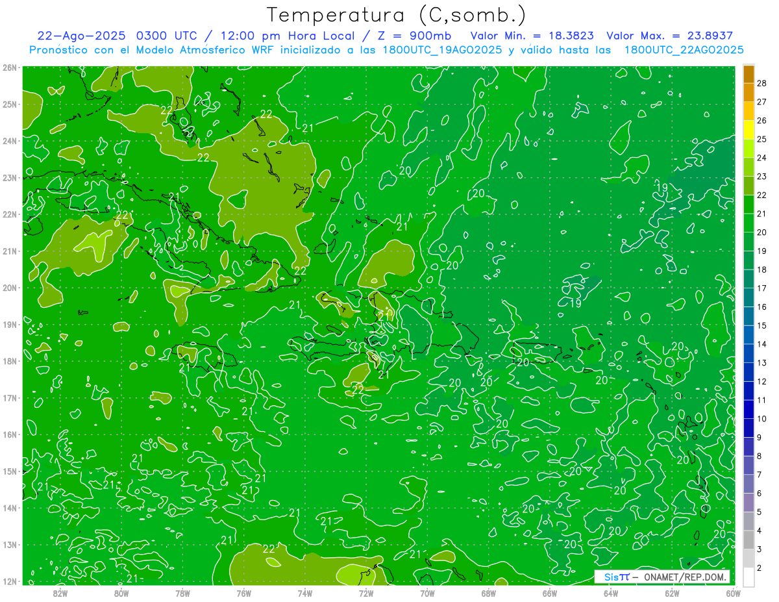This screenshot has height=602, width=779.
Task: Click the color scale value 28
Action: 762,83
